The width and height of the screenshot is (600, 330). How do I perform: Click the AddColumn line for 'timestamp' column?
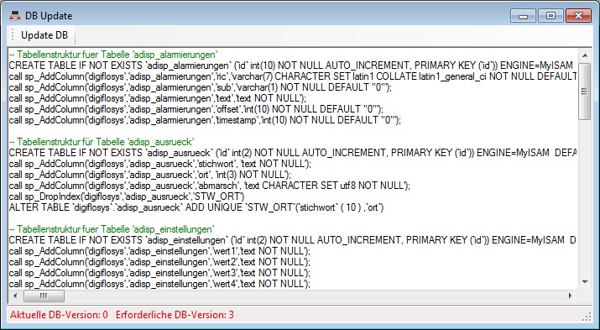205,120
